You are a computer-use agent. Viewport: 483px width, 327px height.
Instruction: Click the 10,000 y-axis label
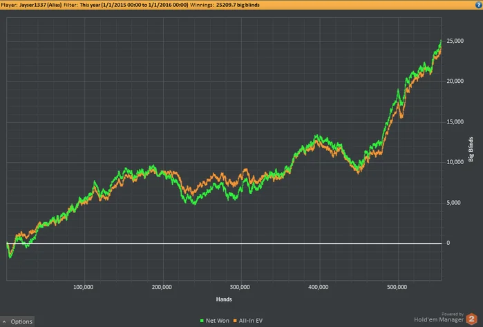[x=455, y=162]
